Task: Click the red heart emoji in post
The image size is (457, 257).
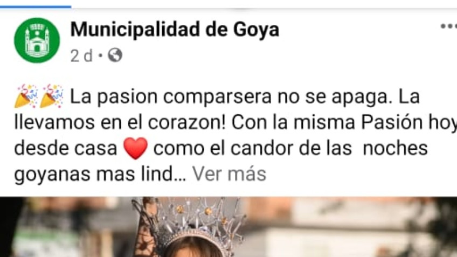Action: (135, 148)
